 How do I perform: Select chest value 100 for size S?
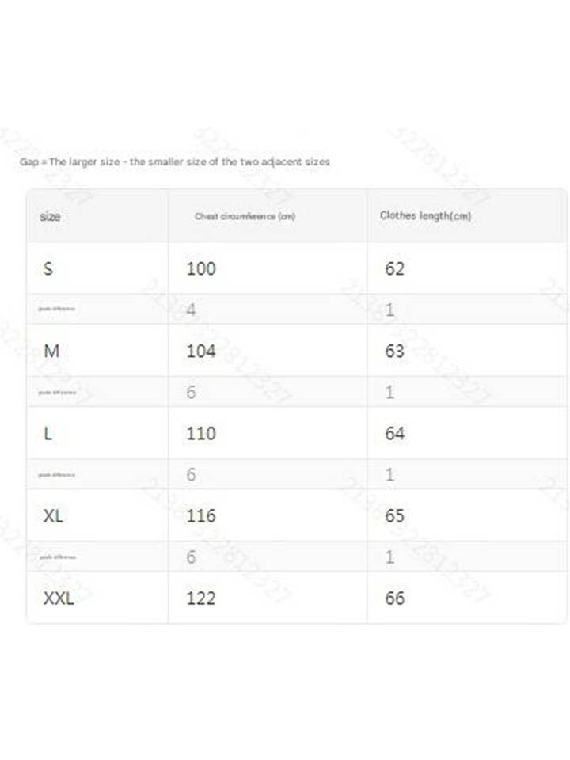[x=201, y=268]
